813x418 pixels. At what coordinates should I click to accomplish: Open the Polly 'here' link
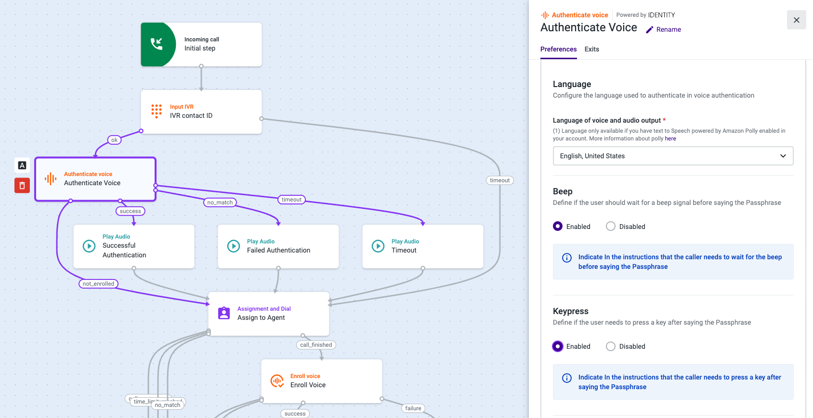[670, 139]
